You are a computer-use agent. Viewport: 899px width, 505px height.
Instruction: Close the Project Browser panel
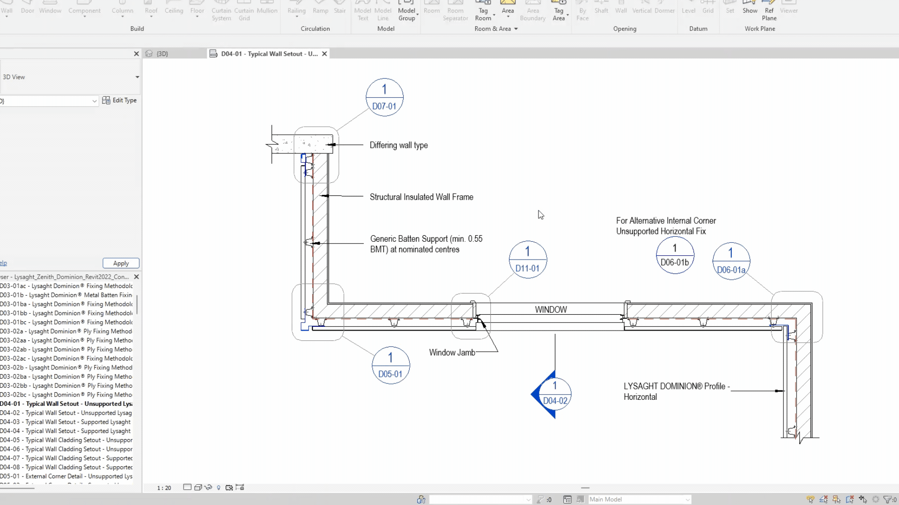136,277
